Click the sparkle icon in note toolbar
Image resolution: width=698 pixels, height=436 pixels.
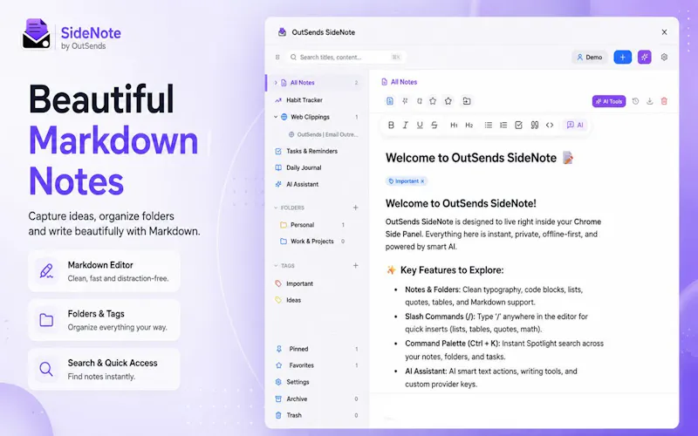click(405, 101)
